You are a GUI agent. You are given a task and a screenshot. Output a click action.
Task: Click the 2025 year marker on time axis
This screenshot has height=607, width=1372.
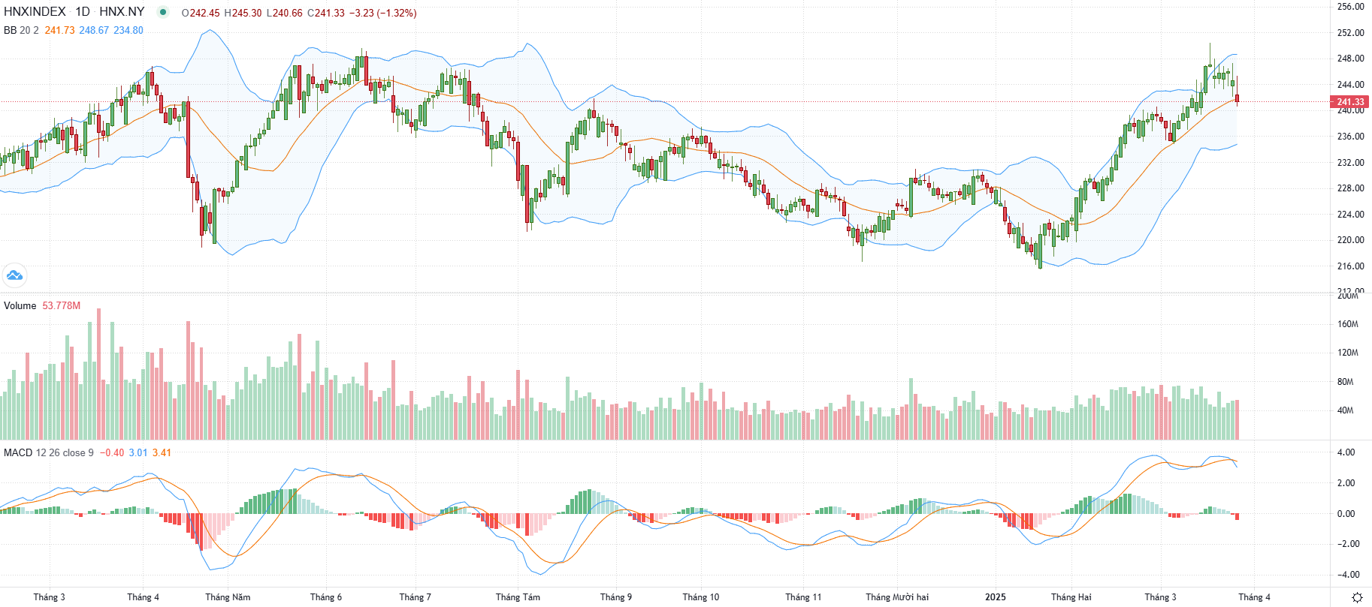click(x=996, y=597)
